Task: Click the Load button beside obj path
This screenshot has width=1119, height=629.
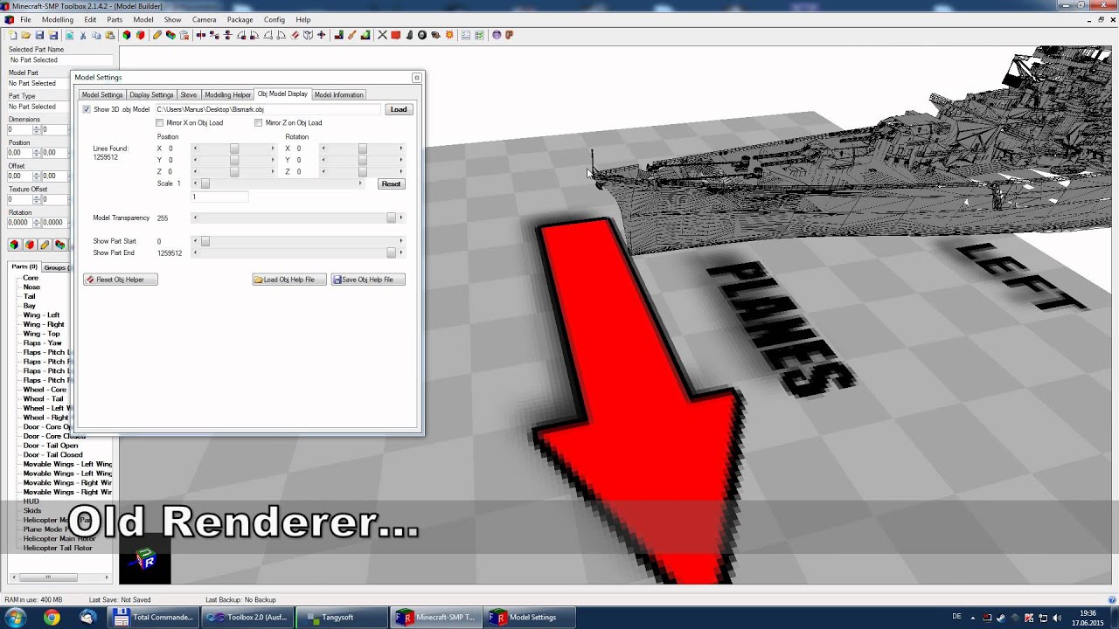Action: [399, 109]
